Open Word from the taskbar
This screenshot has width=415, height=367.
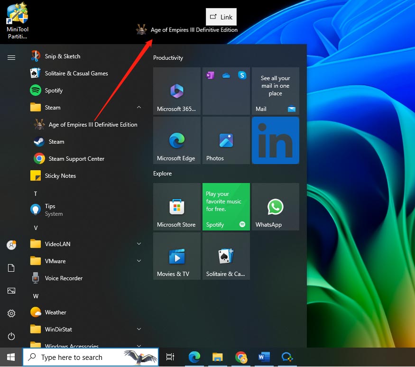click(264, 357)
